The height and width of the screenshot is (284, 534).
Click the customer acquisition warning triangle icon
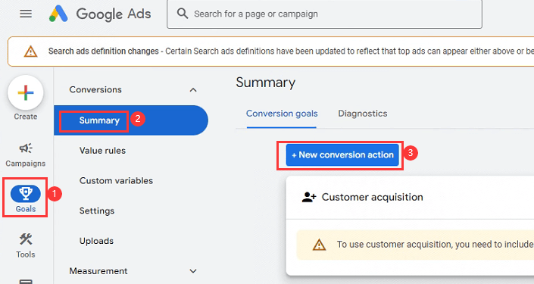tap(319, 245)
